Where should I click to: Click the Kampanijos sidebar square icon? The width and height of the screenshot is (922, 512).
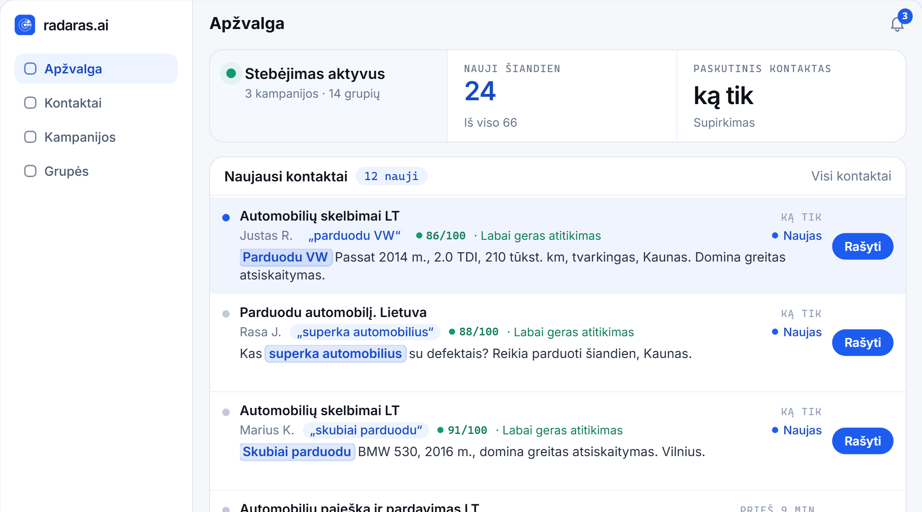30,137
